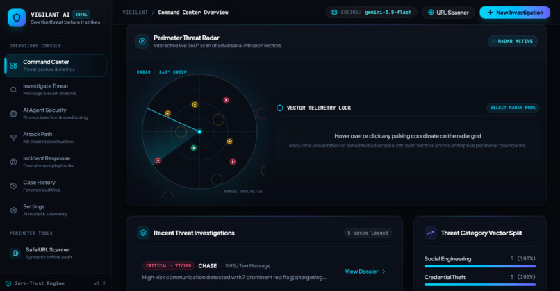The image size is (560, 291).
Task: Start a New Investigation
Action: (x=515, y=13)
